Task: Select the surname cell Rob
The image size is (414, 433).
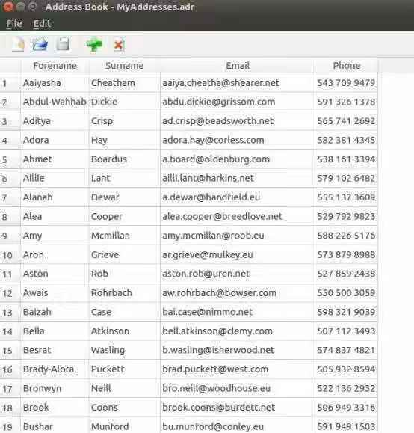Action: [125, 274]
